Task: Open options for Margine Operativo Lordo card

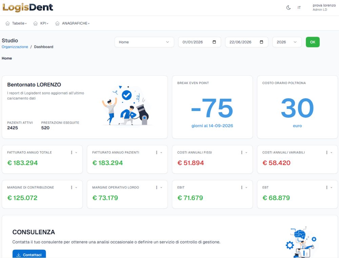Action: [157, 187]
